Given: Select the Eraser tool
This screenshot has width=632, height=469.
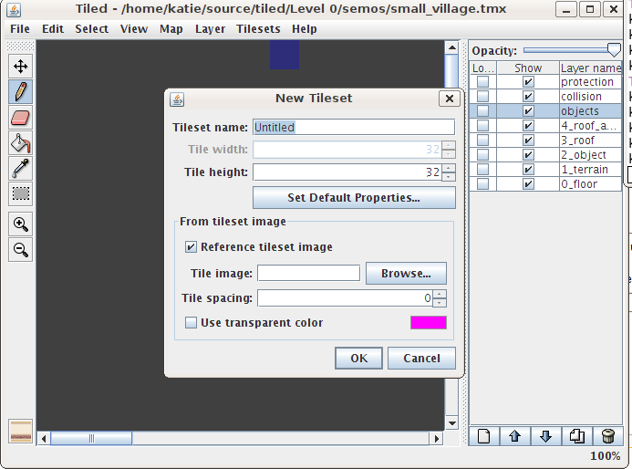Looking at the screenshot, I should point(21,118).
